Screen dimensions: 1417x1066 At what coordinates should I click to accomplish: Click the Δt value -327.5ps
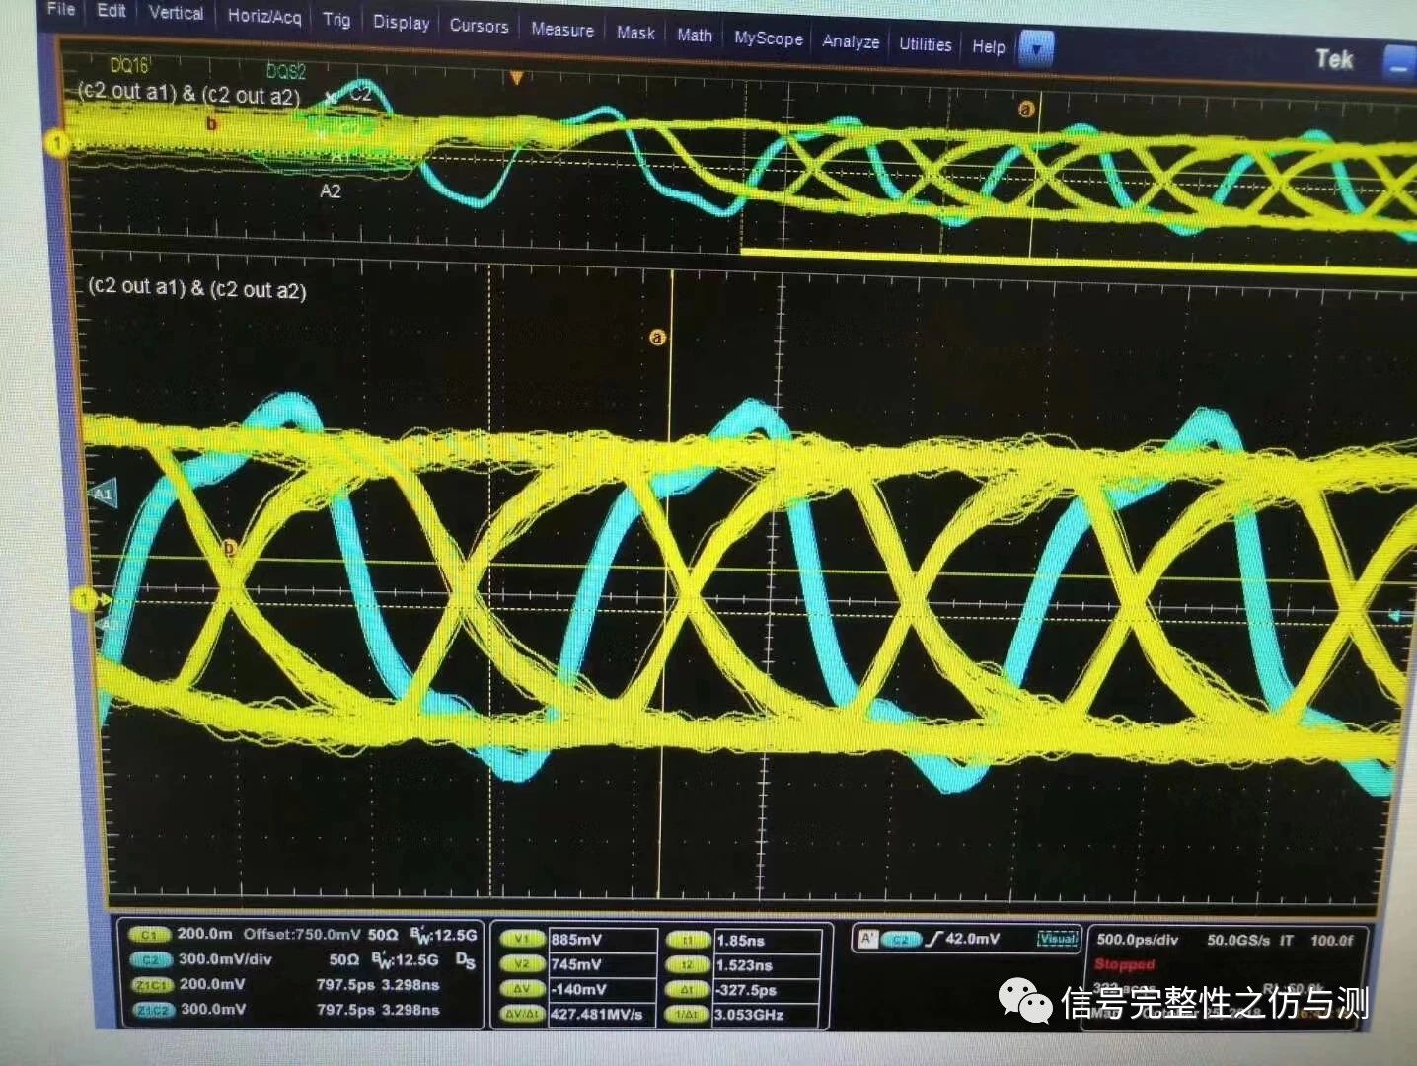747,990
